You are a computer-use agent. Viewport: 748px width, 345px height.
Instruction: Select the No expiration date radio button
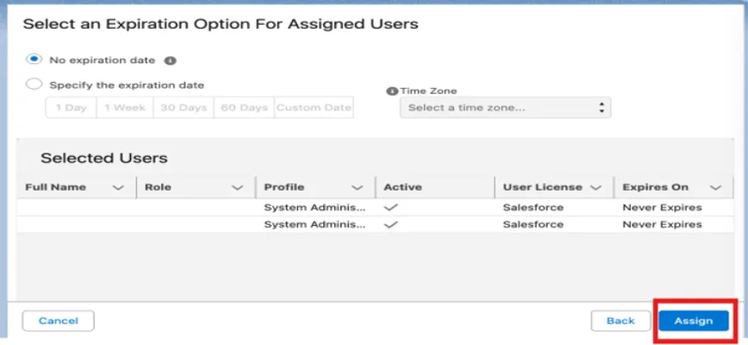click(x=34, y=60)
